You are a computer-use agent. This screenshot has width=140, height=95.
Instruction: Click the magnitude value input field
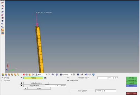coord(55,86)
